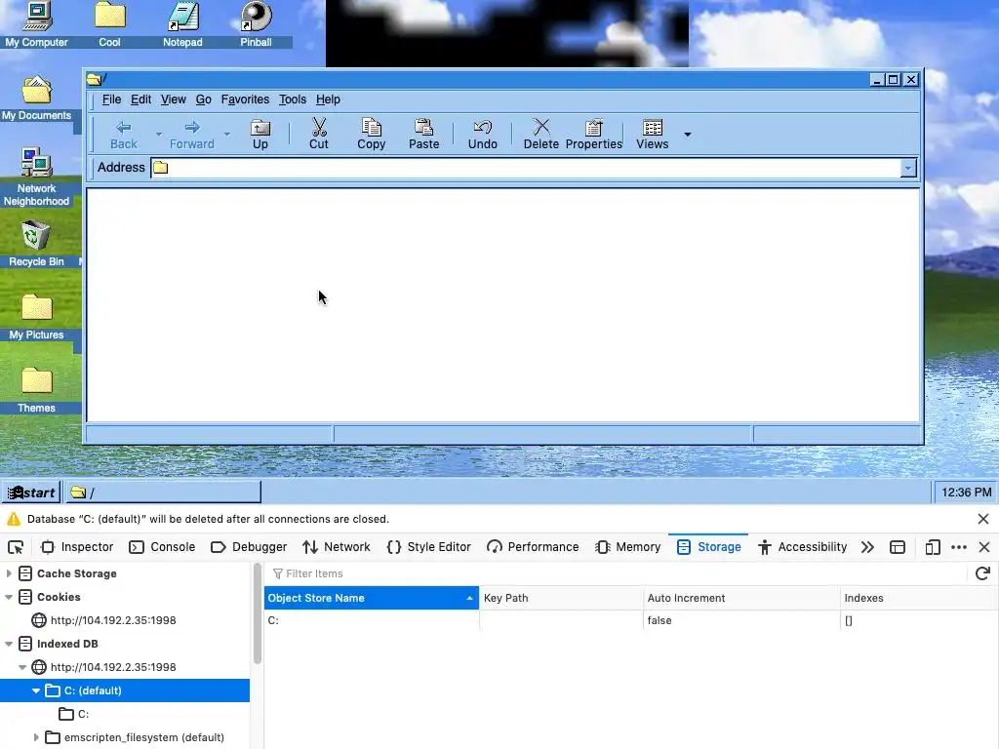This screenshot has width=999, height=749.
Task: Open the My Documents desktop folder
Action: tap(36, 98)
